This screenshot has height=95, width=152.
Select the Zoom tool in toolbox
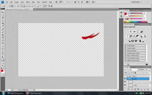pyautogui.click(x=3, y=66)
